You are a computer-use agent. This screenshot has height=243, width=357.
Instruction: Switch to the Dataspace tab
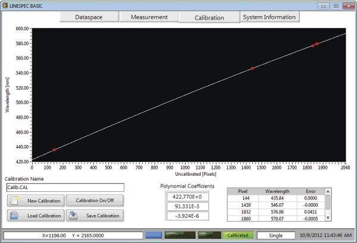pos(89,17)
